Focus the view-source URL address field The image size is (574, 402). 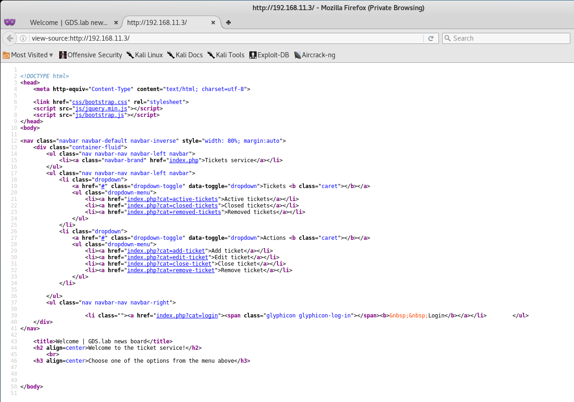click(227, 38)
